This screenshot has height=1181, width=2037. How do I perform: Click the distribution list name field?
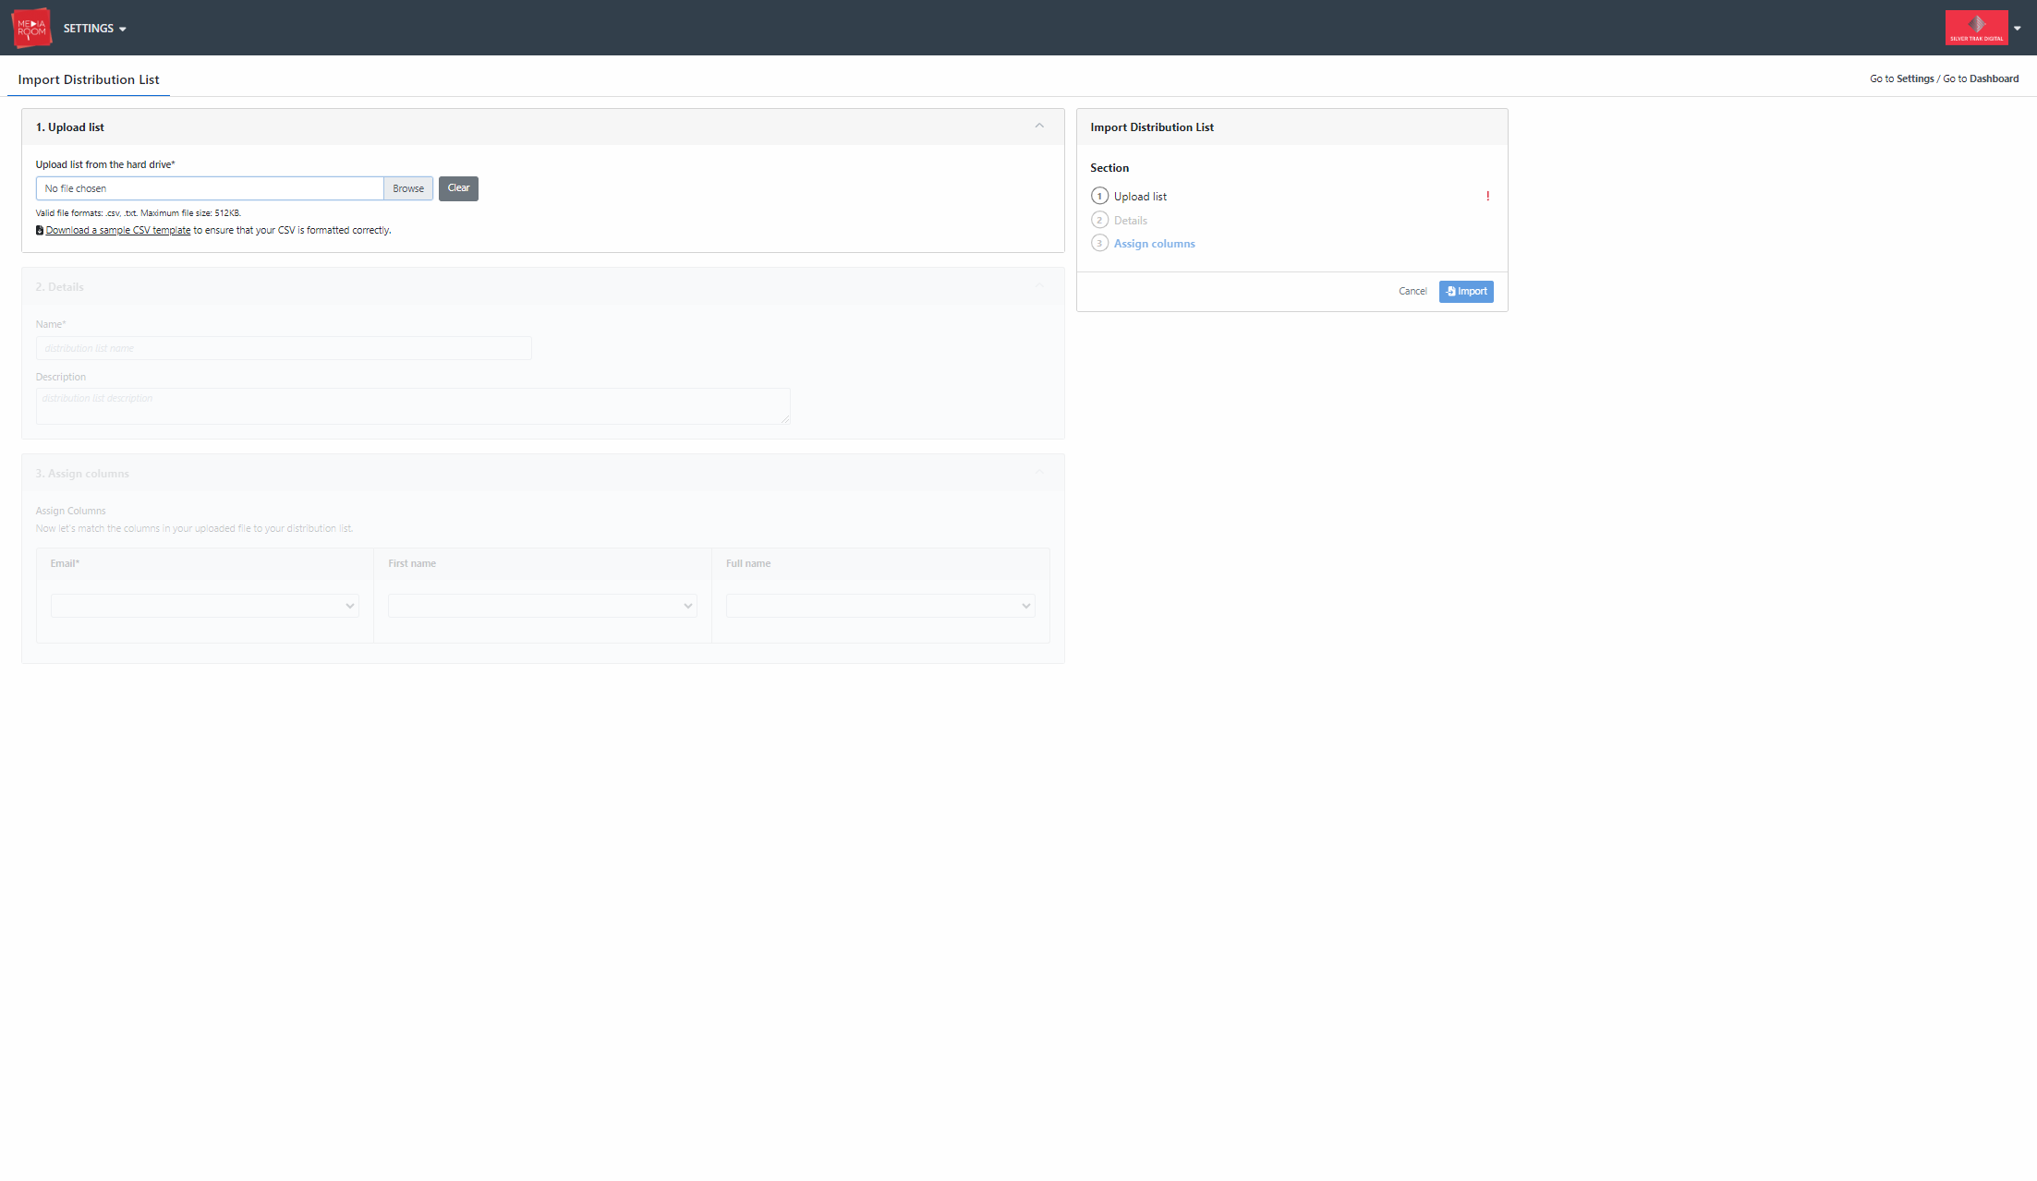(x=284, y=348)
